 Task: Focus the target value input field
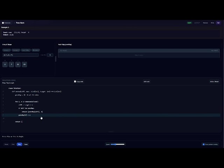[50, 55]
